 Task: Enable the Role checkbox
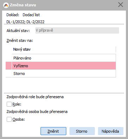coord(9,104)
